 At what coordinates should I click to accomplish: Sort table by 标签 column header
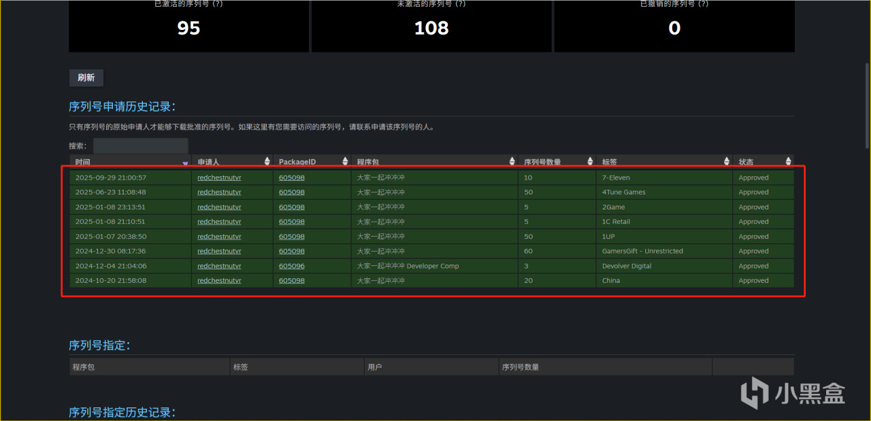click(664, 162)
